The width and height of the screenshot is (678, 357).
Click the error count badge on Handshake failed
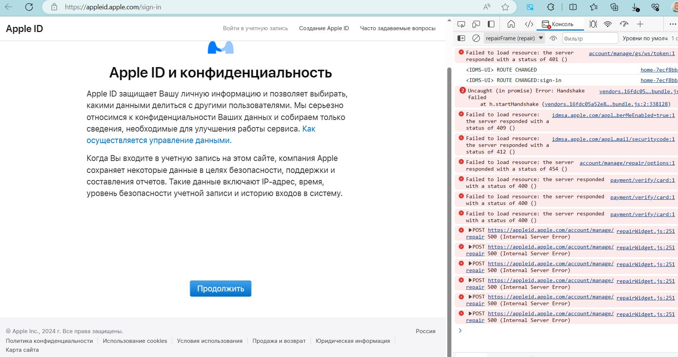point(463,90)
